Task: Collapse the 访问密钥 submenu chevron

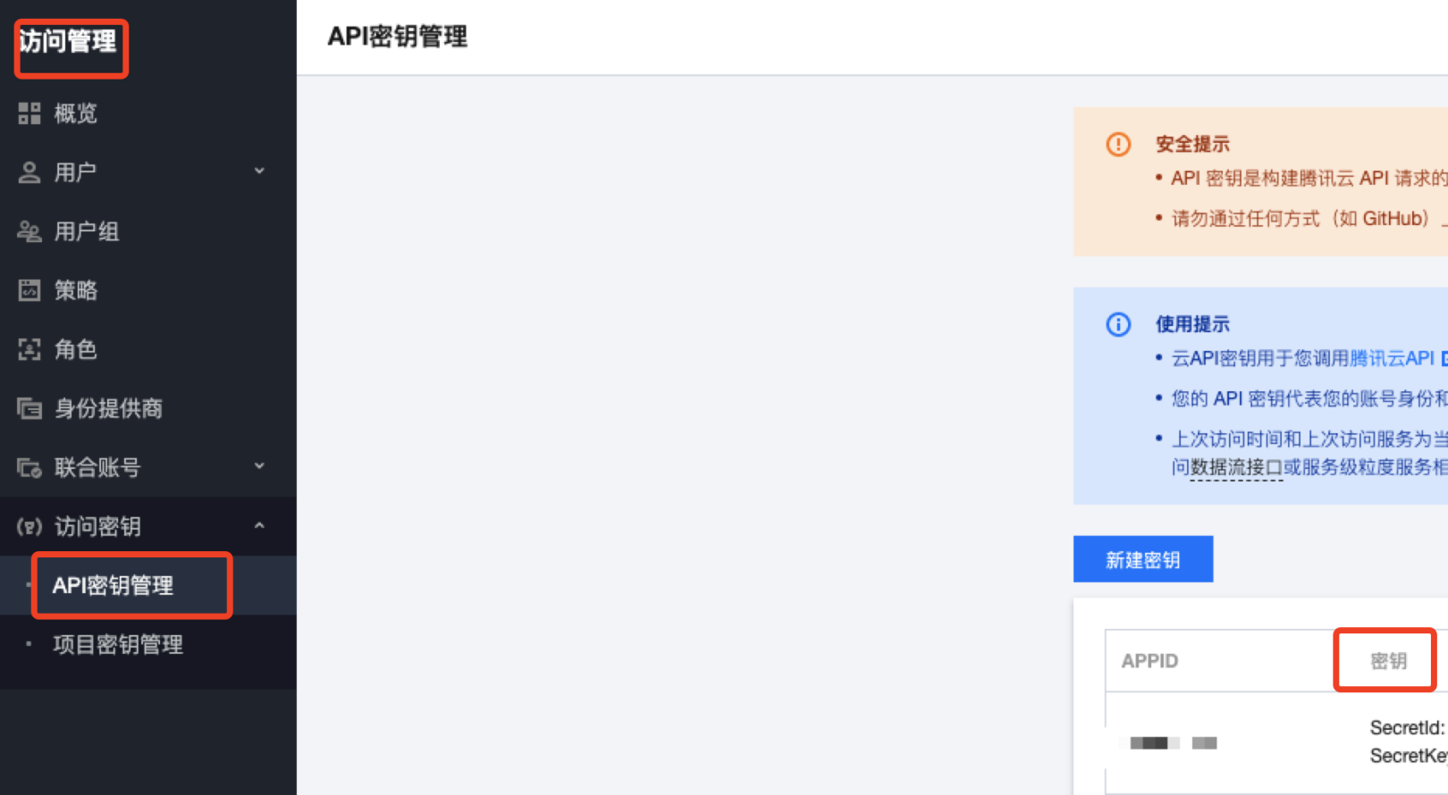Action: coord(259,526)
